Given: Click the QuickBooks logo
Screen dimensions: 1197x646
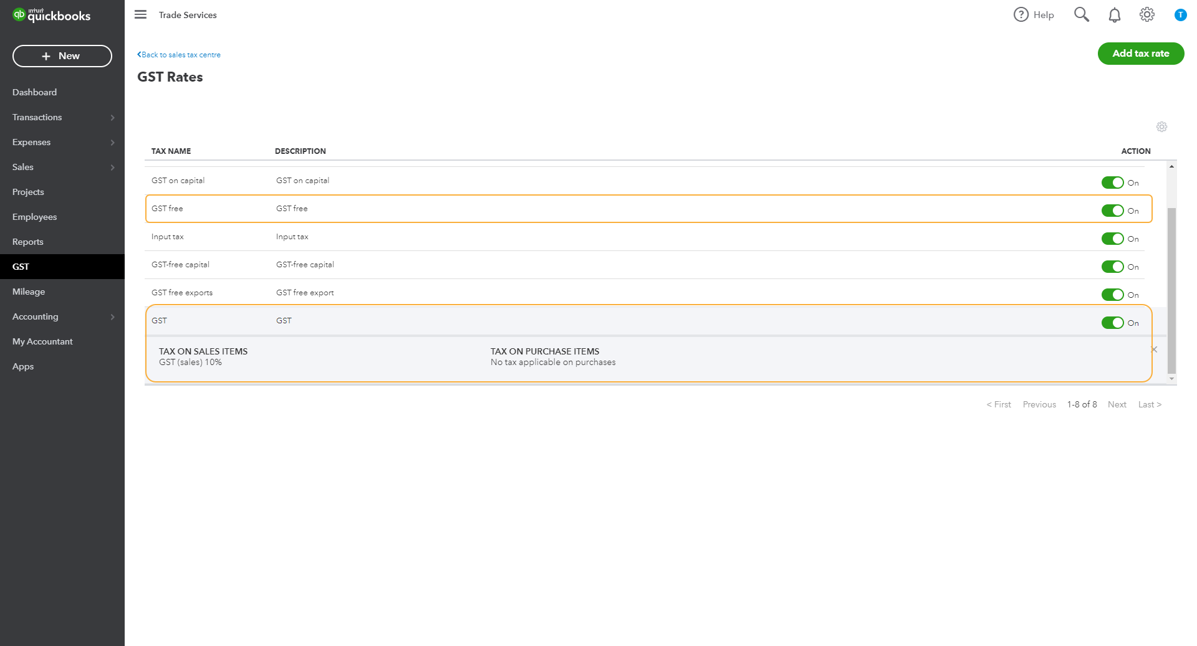Looking at the screenshot, I should coord(52,16).
